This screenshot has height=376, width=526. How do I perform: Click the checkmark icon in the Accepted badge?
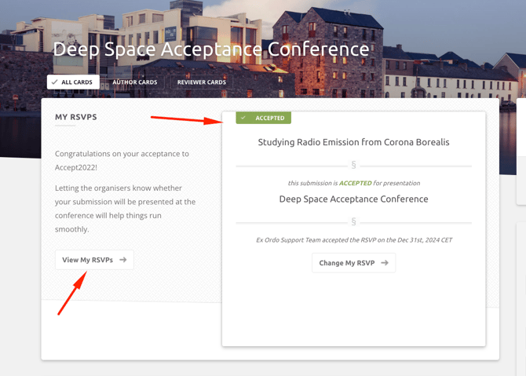[x=244, y=118]
